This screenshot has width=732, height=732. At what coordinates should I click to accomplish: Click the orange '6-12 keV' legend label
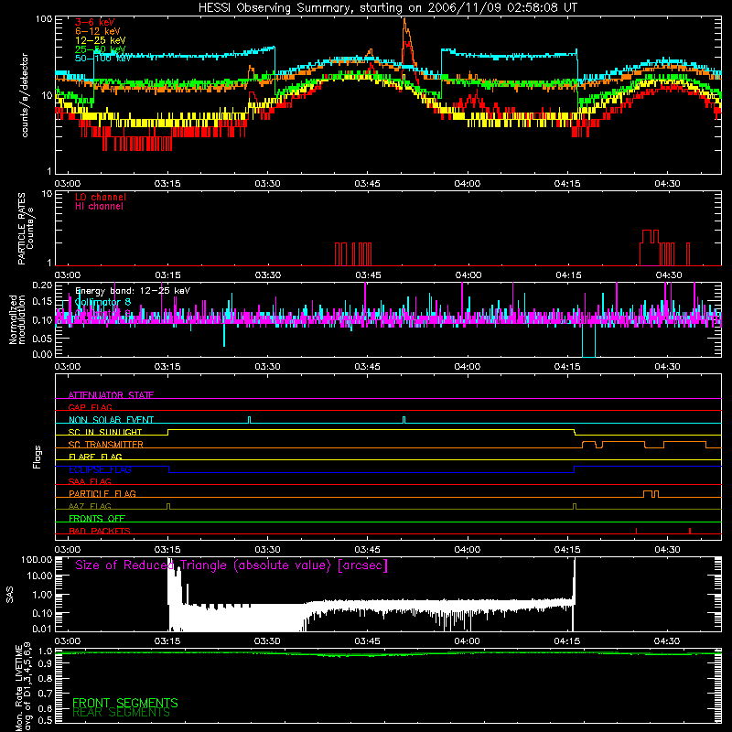point(97,31)
